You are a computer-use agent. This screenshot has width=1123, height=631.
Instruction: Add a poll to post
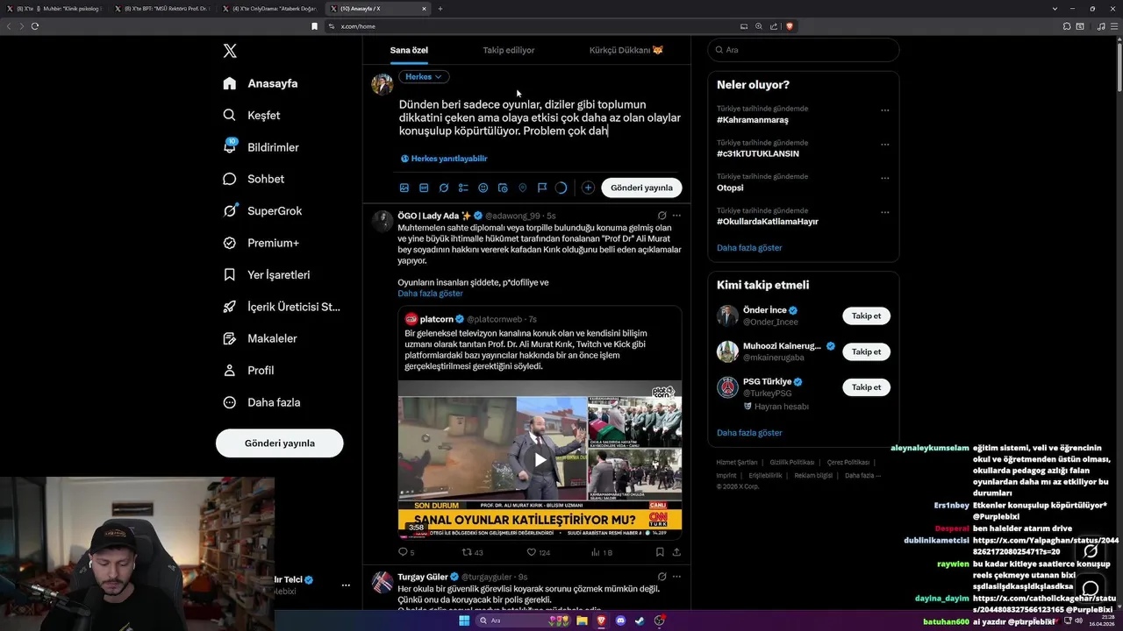463,188
